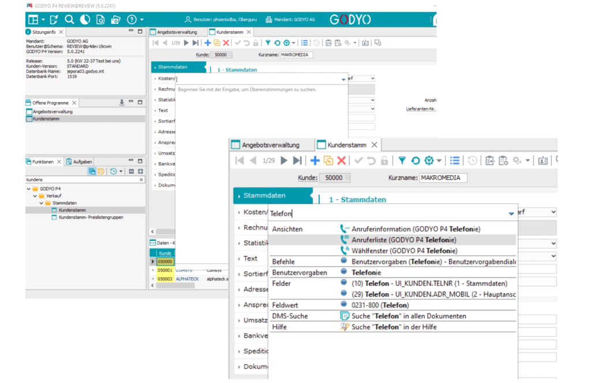
Task: Click the clipboard import icon in enlarged toolbar
Action: pos(490,161)
